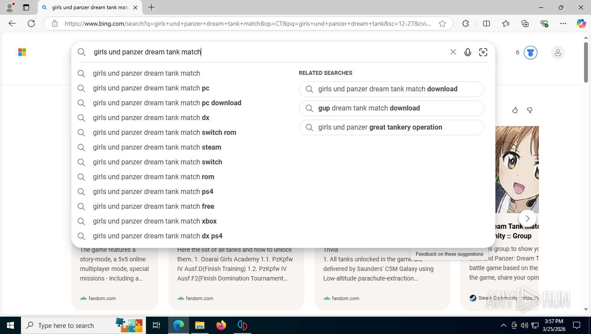Open volume control in tray
This screenshot has width=591, height=334.
click(524, 325)
